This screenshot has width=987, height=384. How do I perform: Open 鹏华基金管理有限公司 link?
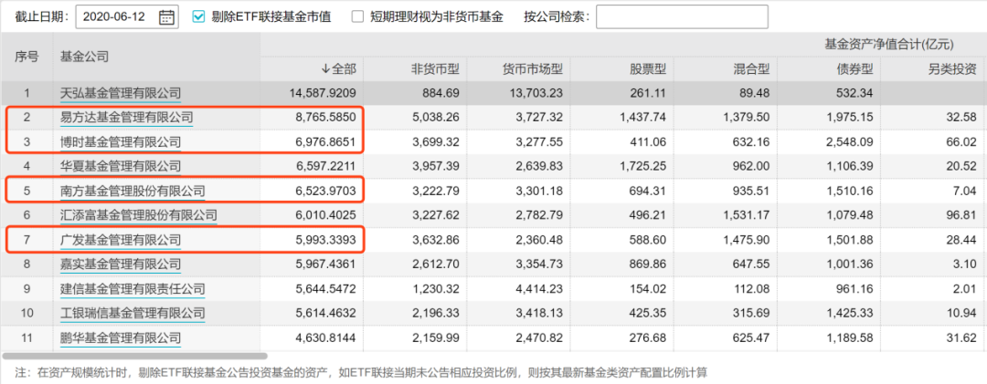121,337
